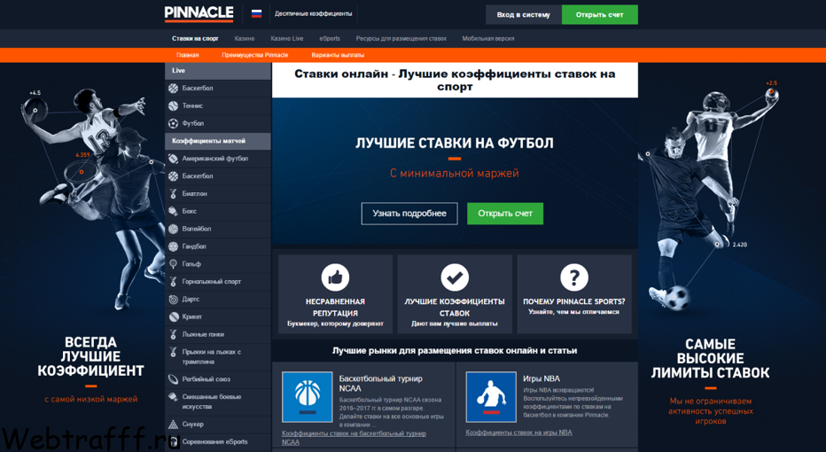
Task: Click rugby ball icon beside Регбийный союз
Action: pos(174,378)
